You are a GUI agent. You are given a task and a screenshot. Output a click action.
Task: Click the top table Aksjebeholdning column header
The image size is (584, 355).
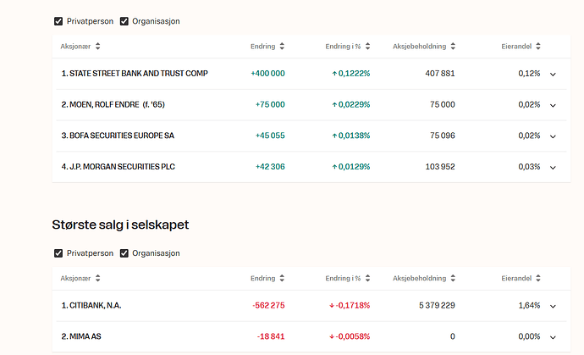(x=419, y=47)
